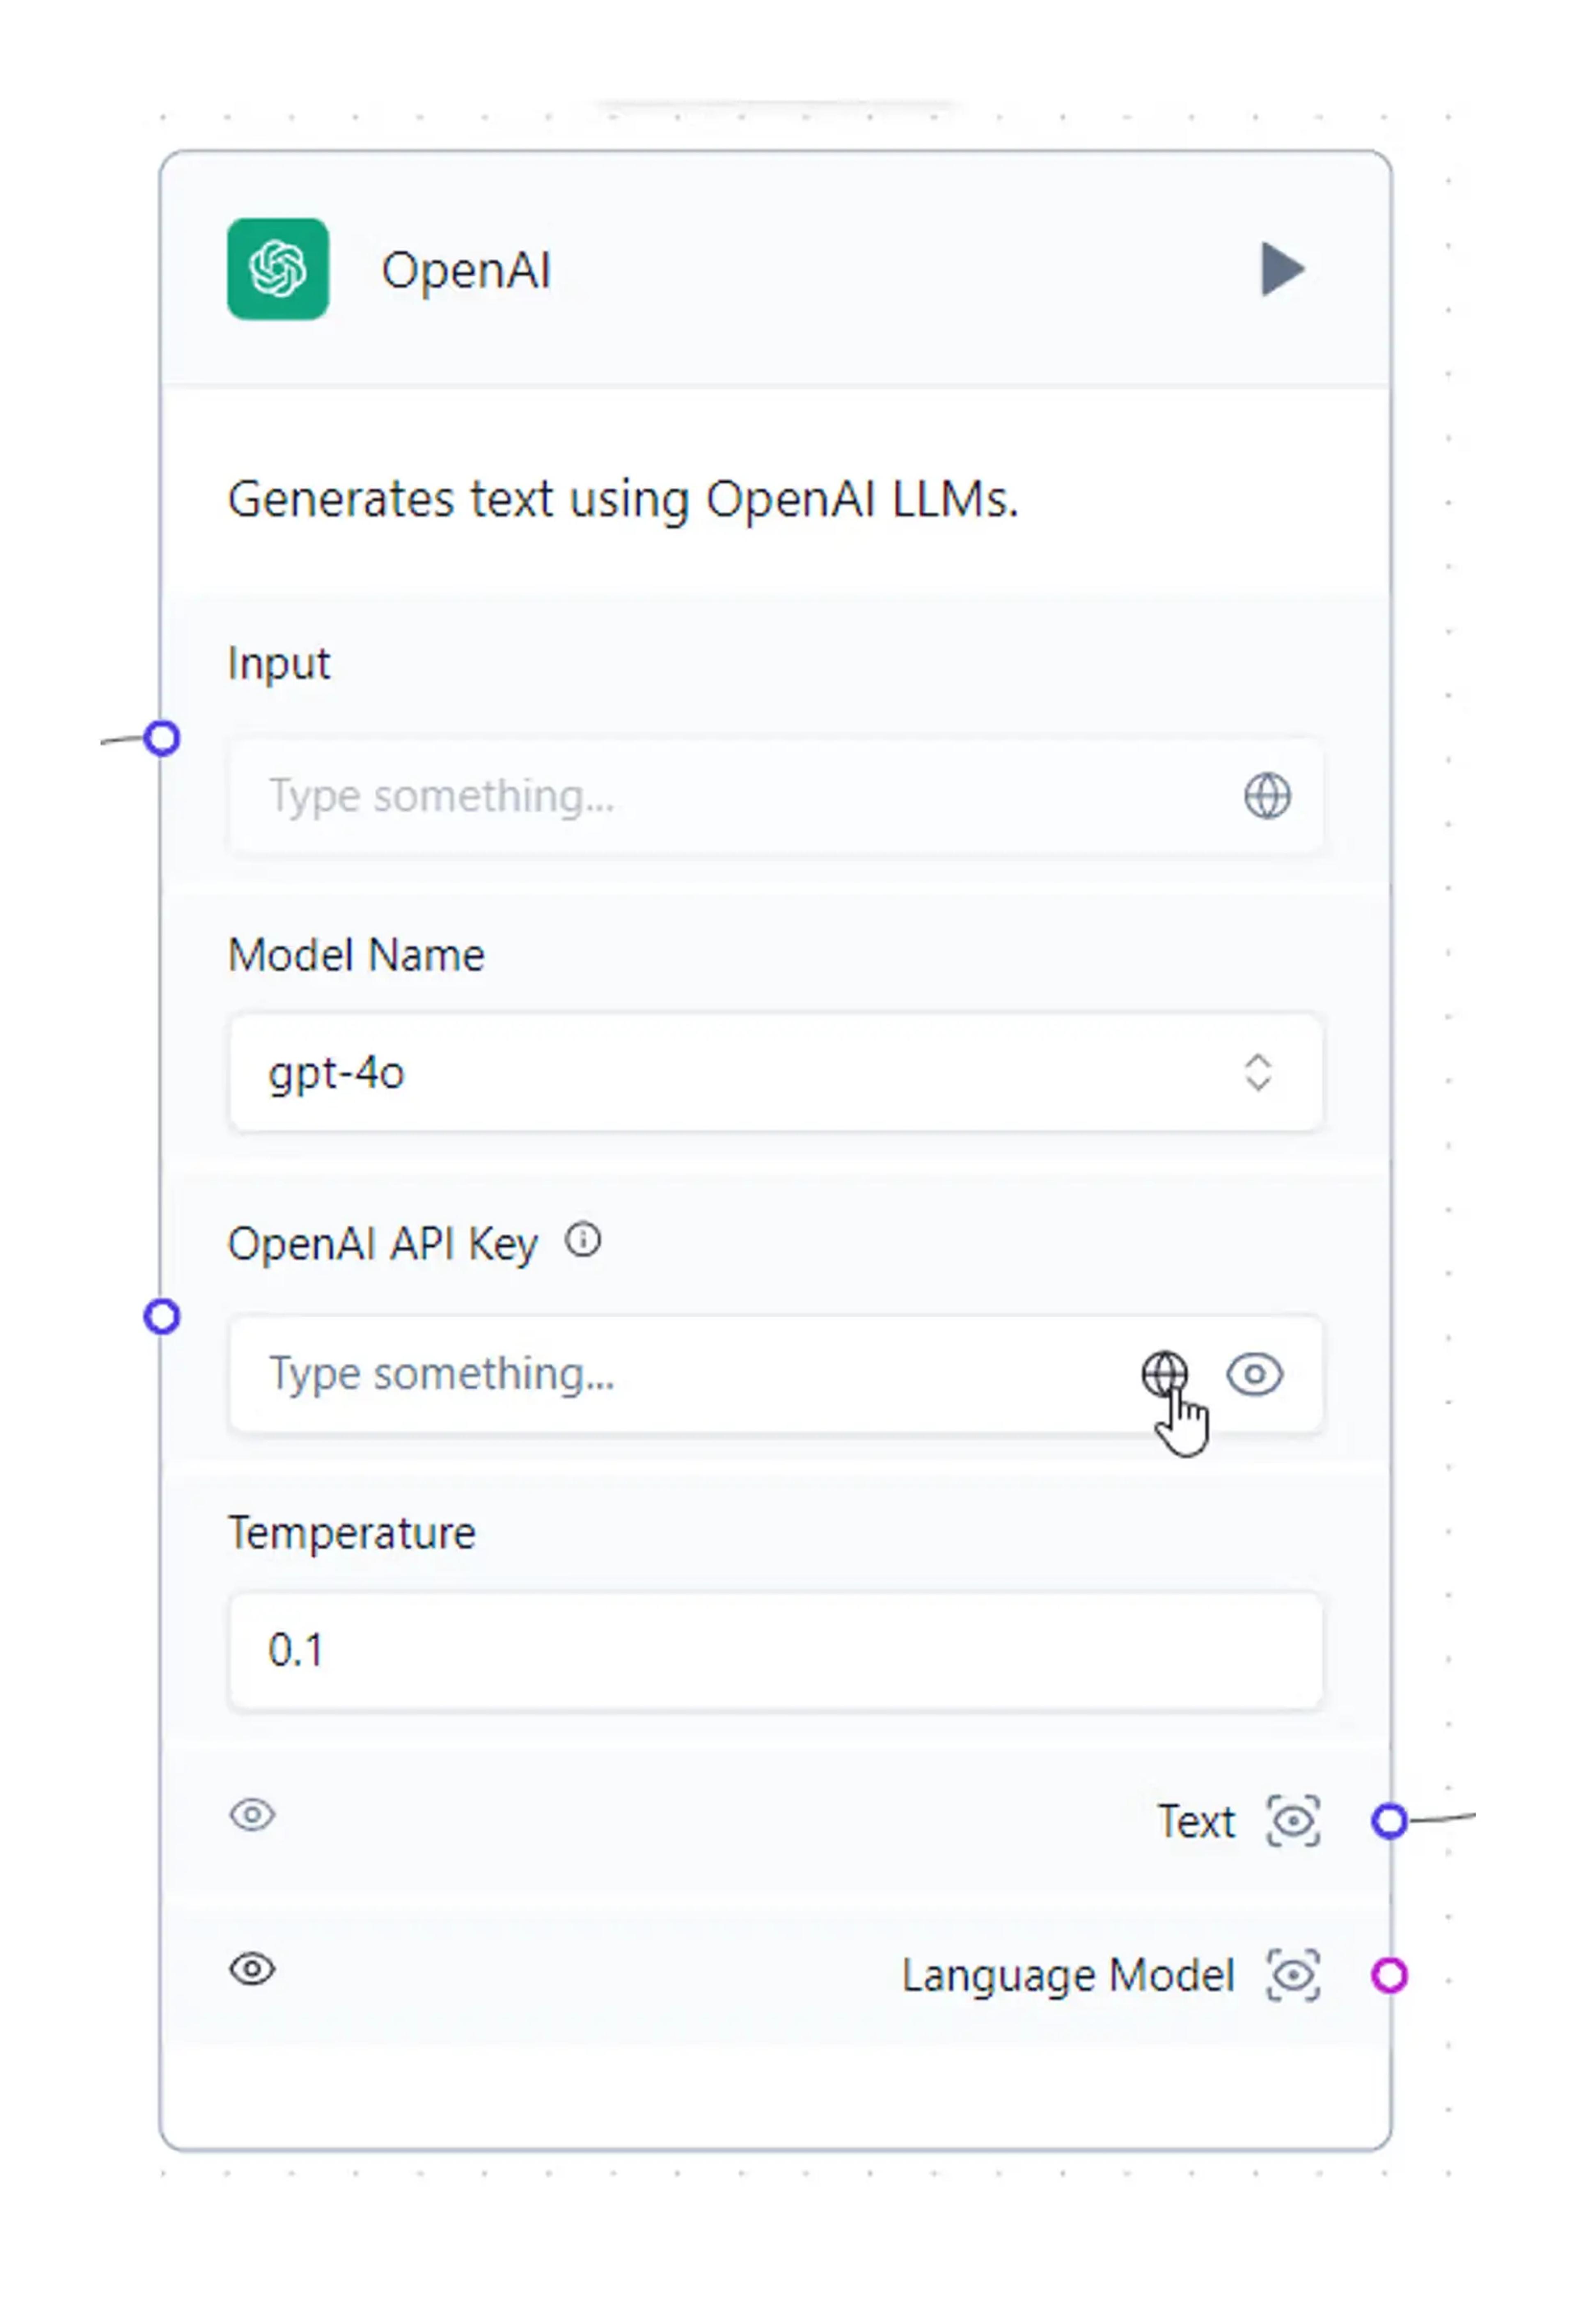Click the OpenAI API Key text field

pyautogui.click(x=680, y=1373)
